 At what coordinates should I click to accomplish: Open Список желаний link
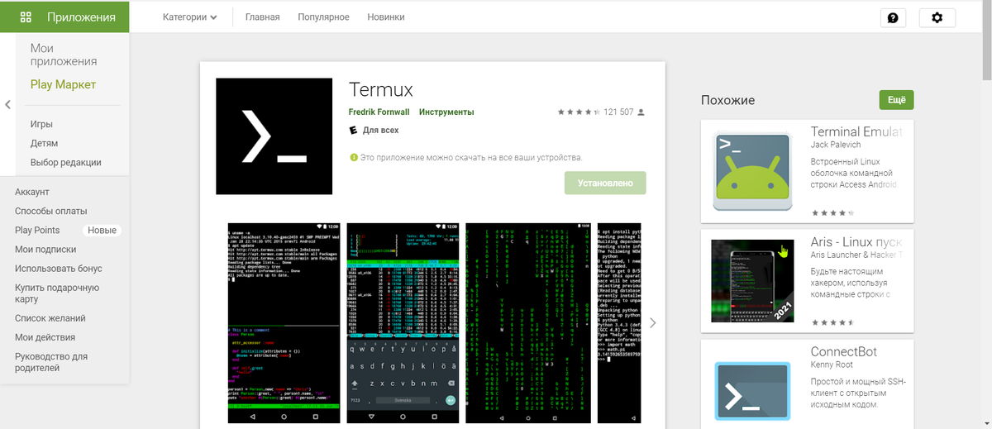point(50,317)
